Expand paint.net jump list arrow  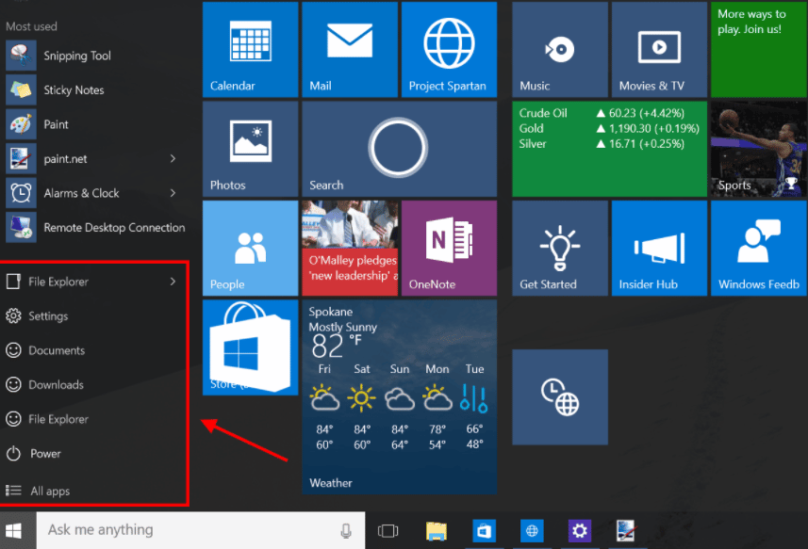point(173,159)
